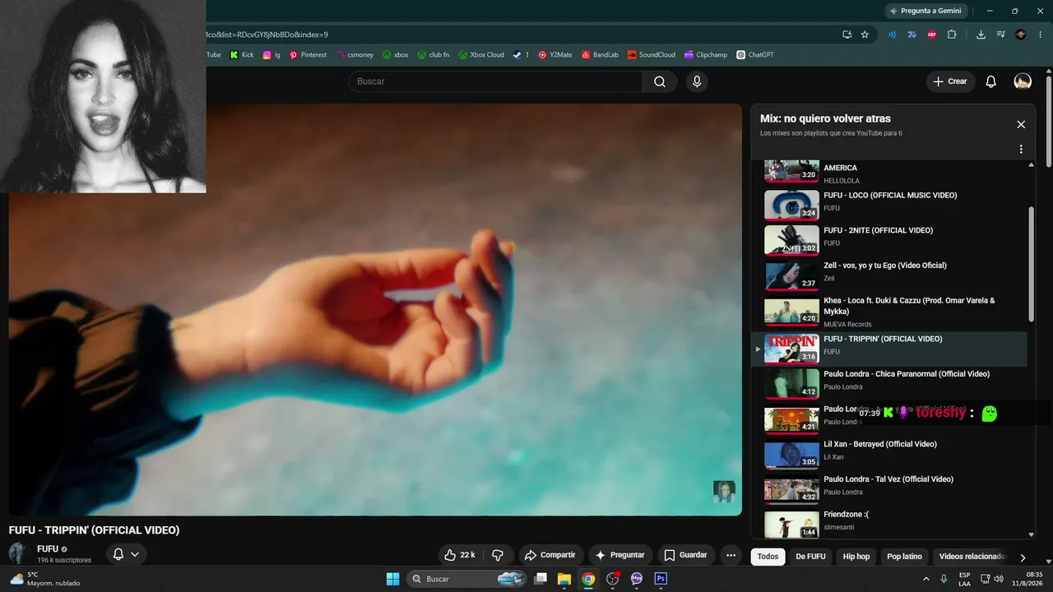This screenshot has width=1053, height=592.
Task: Open the Clipchamp bookmark
Action: click(706, 55)
